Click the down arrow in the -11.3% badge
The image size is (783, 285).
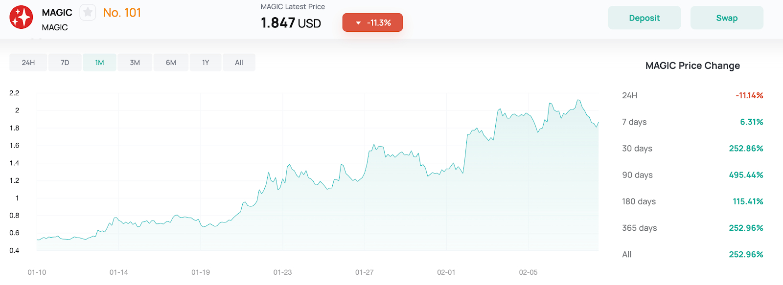pyautogui.click(x=358, y=23)
